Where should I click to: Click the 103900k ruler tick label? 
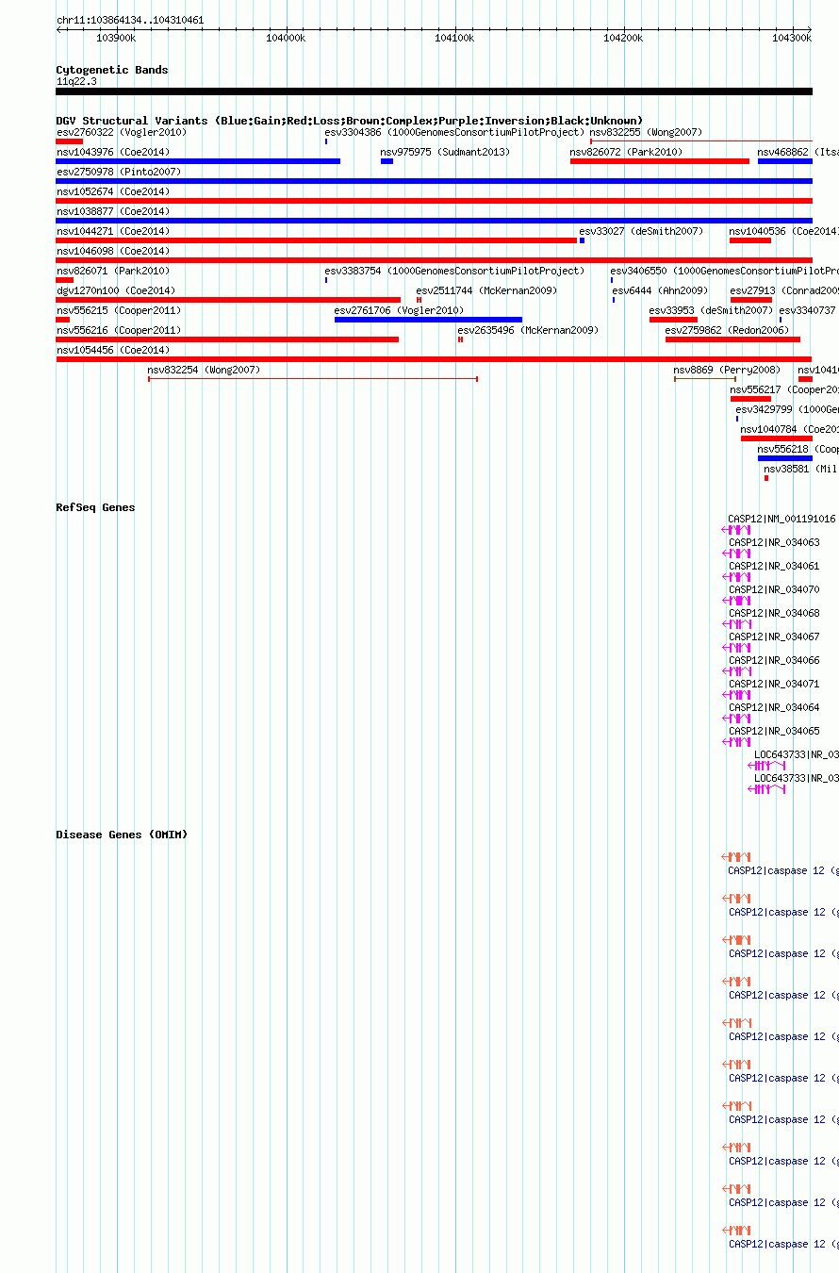[x=117, y=38]
